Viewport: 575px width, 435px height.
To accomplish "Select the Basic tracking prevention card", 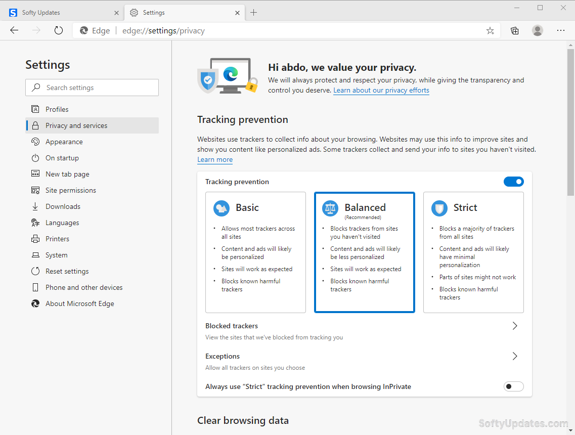I will [255, 252].
